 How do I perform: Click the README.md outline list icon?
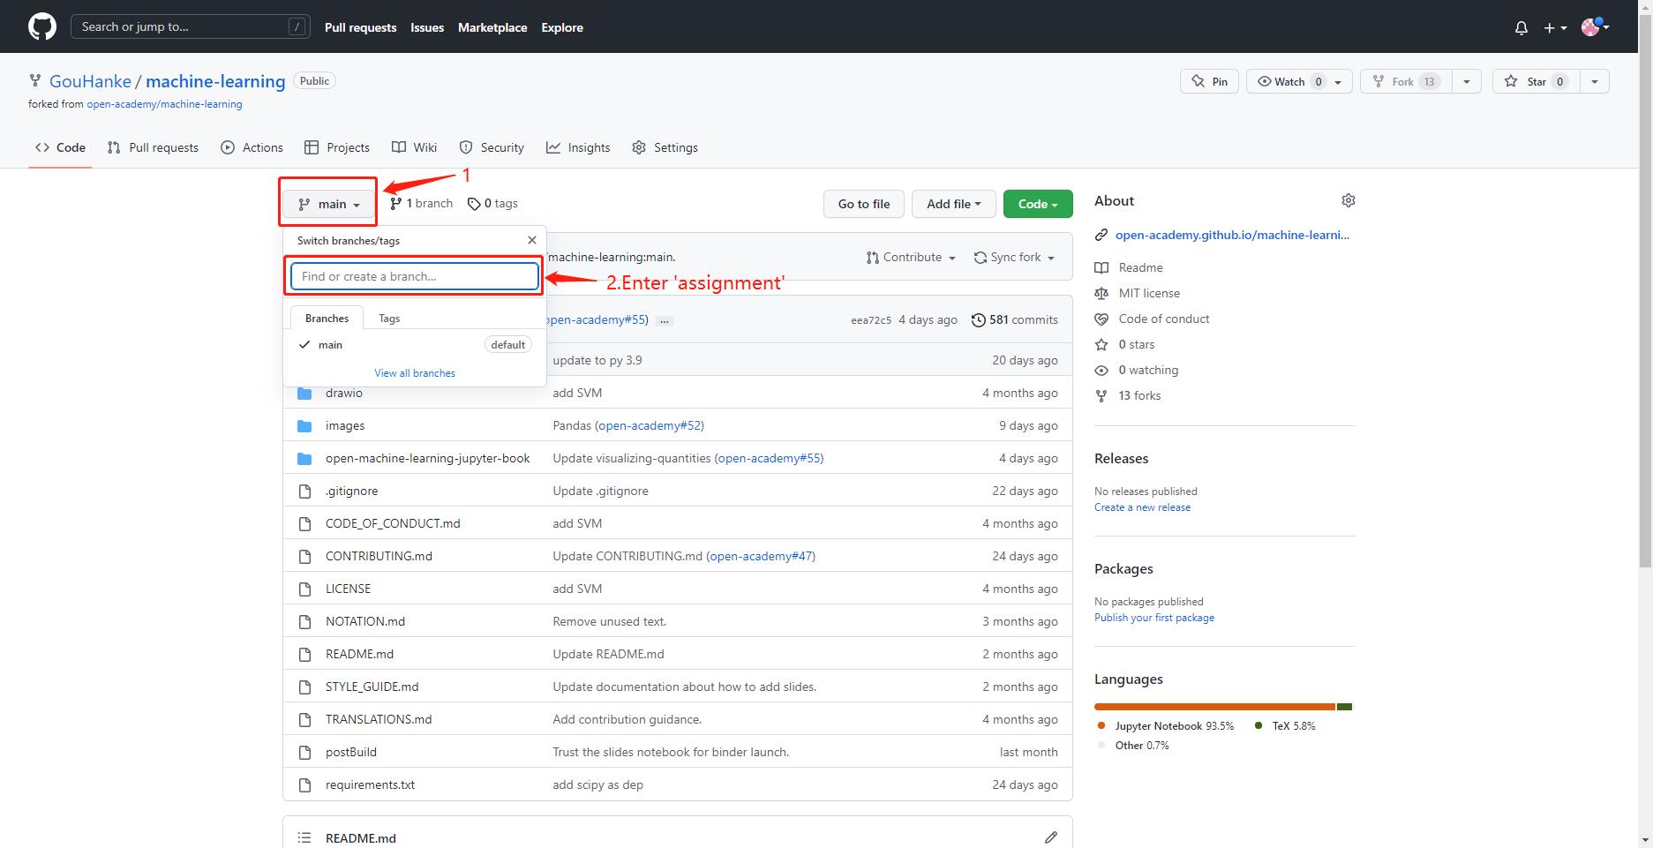(x=304, y=837)
